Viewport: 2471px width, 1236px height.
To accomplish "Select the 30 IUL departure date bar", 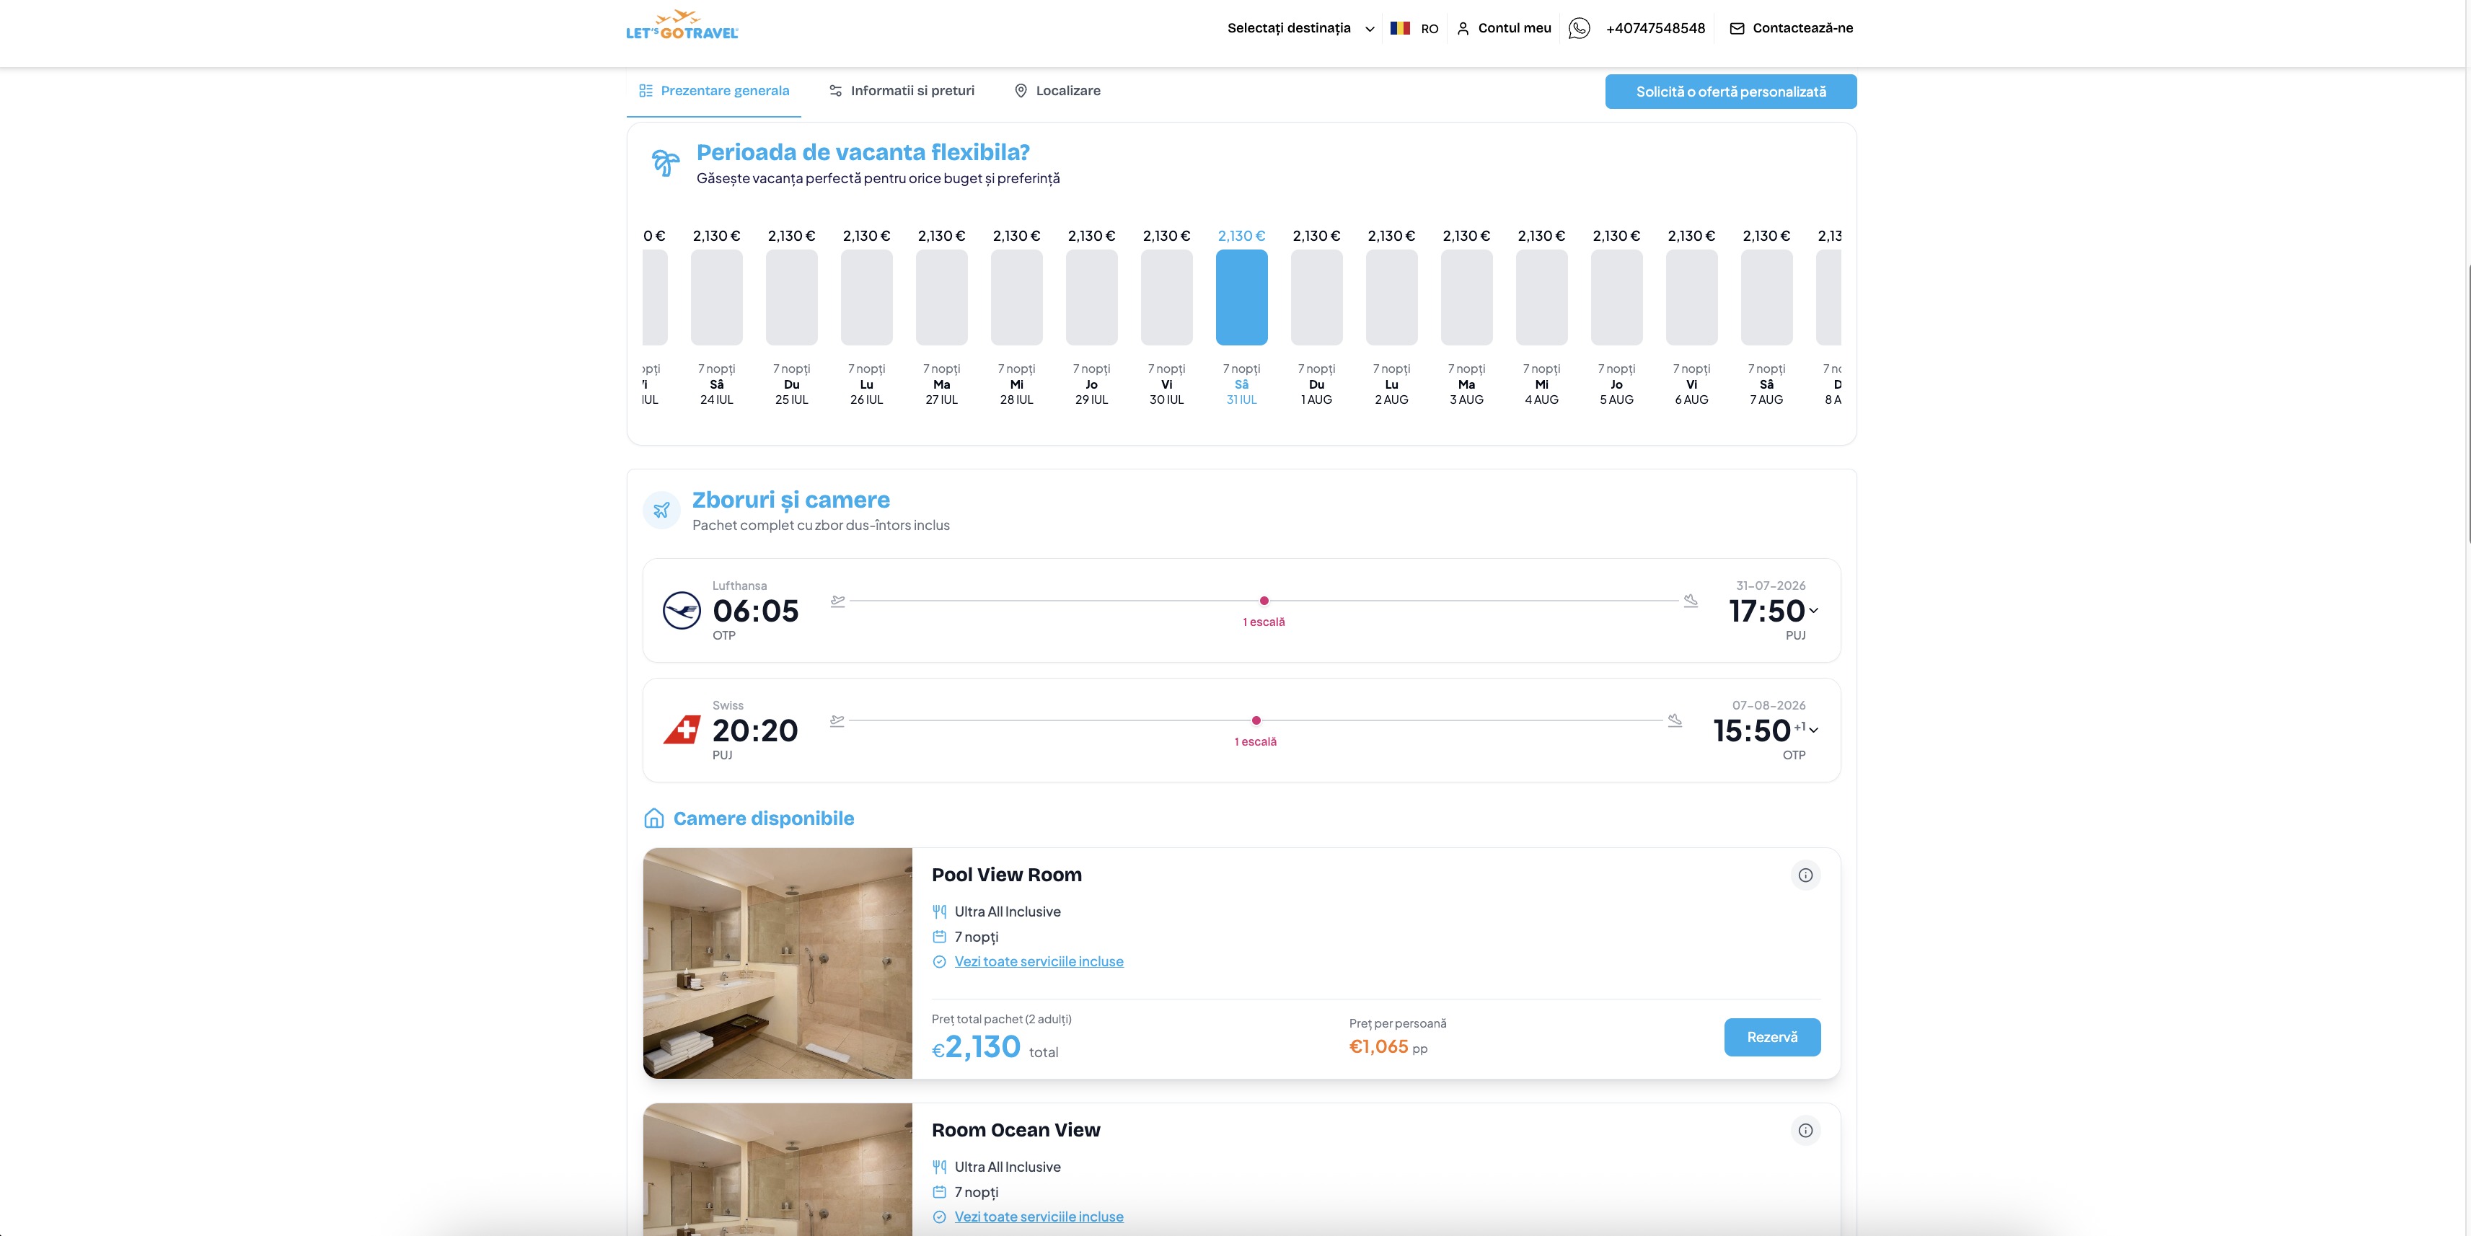I will [x=1166, y=297].
